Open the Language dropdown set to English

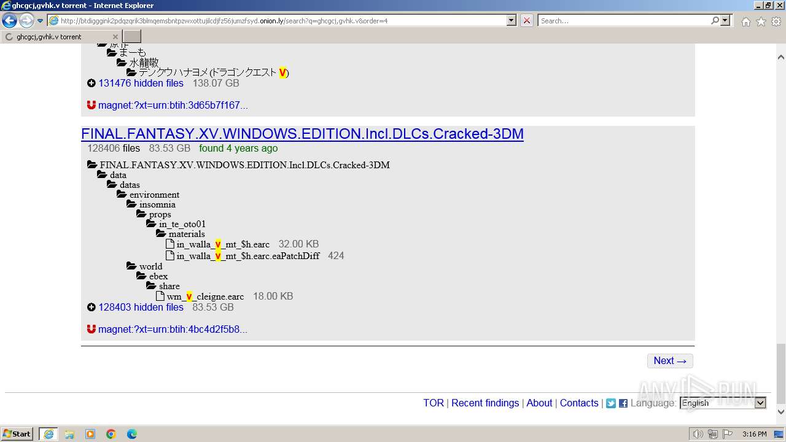(723, 403)
